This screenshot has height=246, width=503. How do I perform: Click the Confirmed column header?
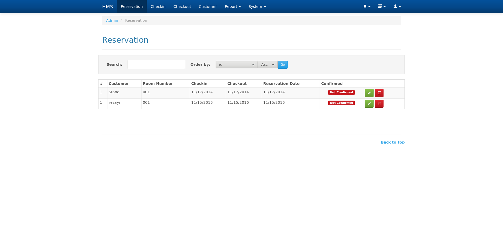(x=332, y=83)
